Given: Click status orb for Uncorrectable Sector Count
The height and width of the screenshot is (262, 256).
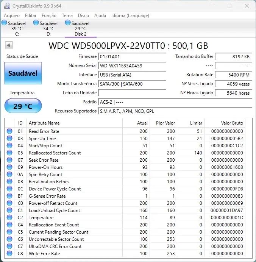Looking at the screenshot, I should click(9, 239).
